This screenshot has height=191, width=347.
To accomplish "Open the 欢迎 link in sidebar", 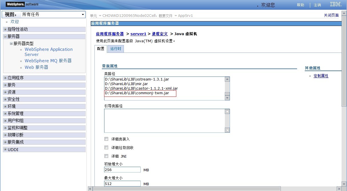I will pos(15,22).
